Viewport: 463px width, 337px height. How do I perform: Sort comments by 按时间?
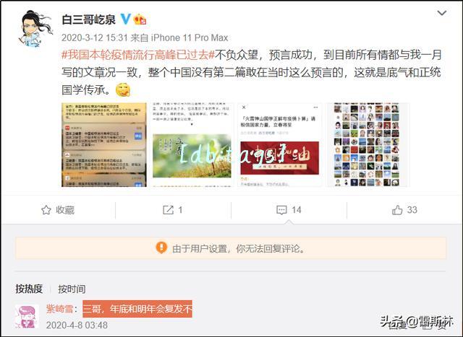click(72, 289)
